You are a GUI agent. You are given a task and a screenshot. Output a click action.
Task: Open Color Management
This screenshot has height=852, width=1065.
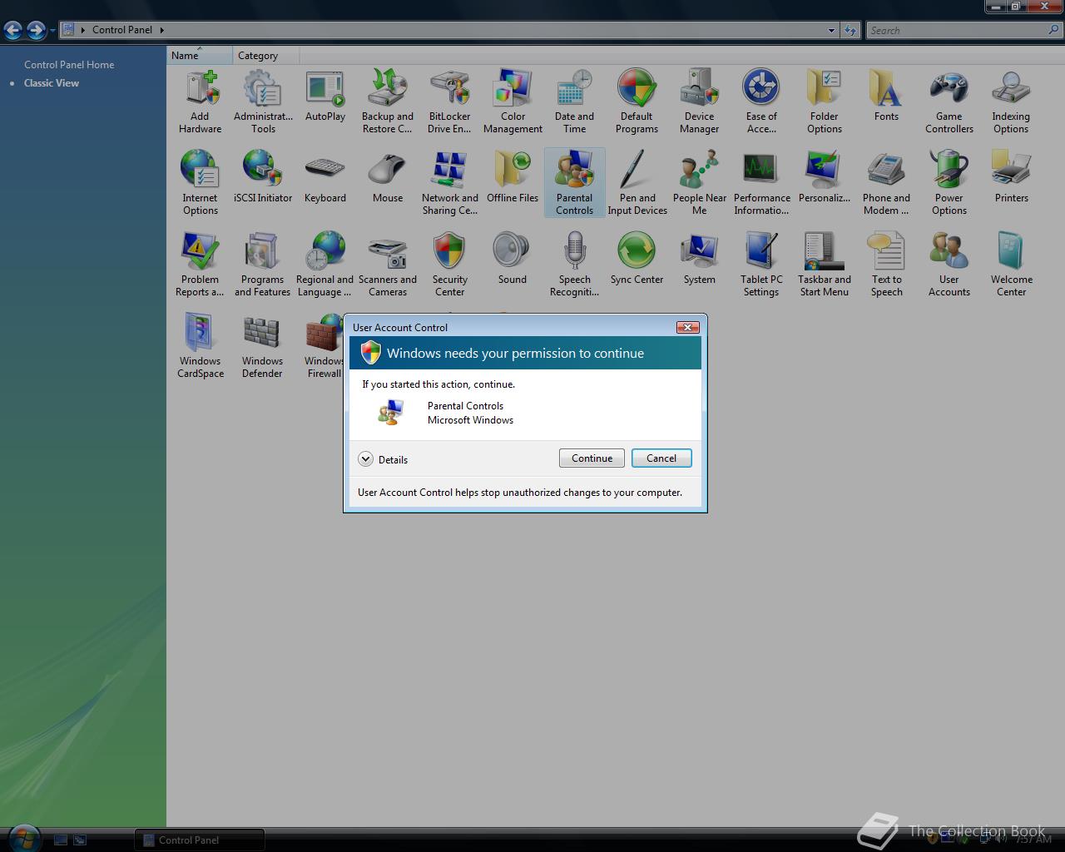click(513, 102)
